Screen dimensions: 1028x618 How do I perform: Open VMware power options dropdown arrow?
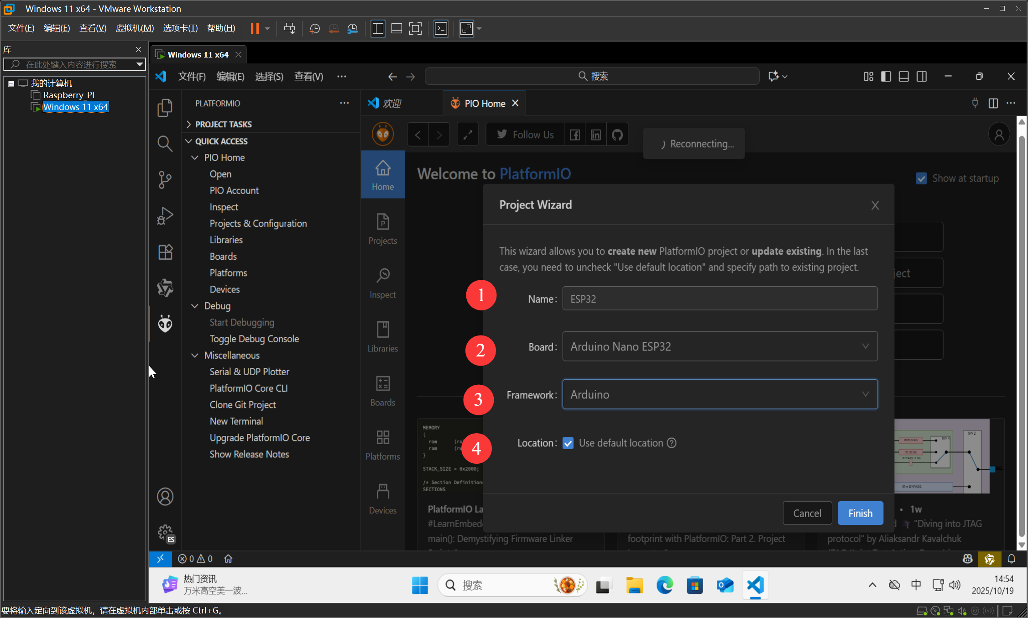coord(267,29)
